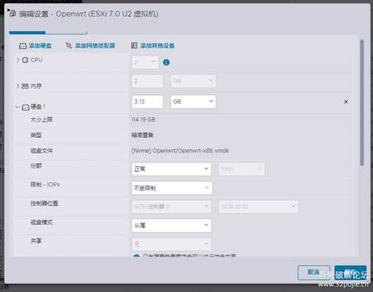The height and width of the screenshot is (292, 373).
Task: Click the memory size input field
Action: 148,81
